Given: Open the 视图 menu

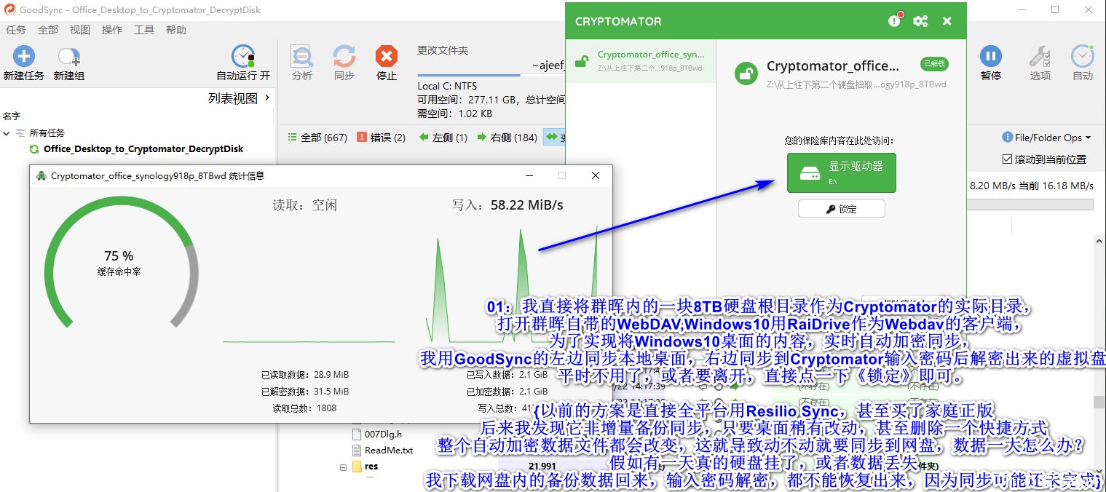Looking at the screenshot, I should point(80,30).
